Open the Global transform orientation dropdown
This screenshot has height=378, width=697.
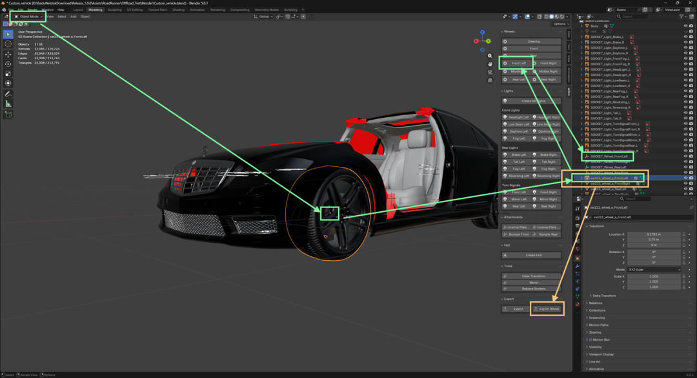(x=263, y=16)
